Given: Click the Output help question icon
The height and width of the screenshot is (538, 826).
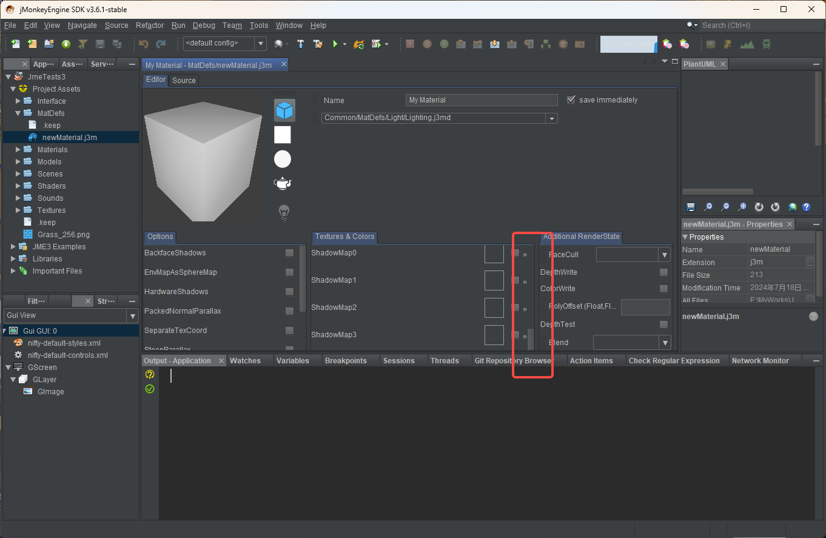Looking at the screenshot, I should pyautogui.click(x=150, y=375).
